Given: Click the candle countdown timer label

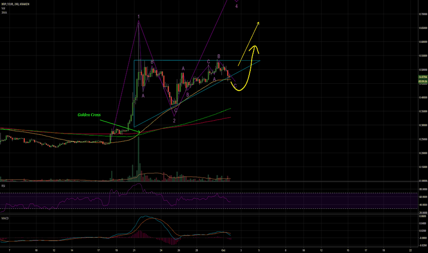Looking at the screenshot, I should pos(423,81).
